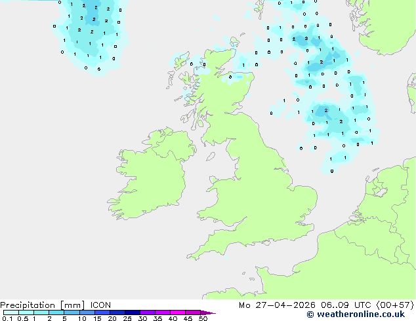Click the 0.1–0.5 mm legend color swatch

[11, 312]
